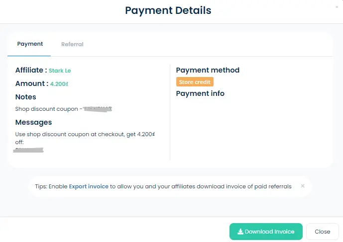
Task: Click the Download Invoice button
Action: coord(266,232)
